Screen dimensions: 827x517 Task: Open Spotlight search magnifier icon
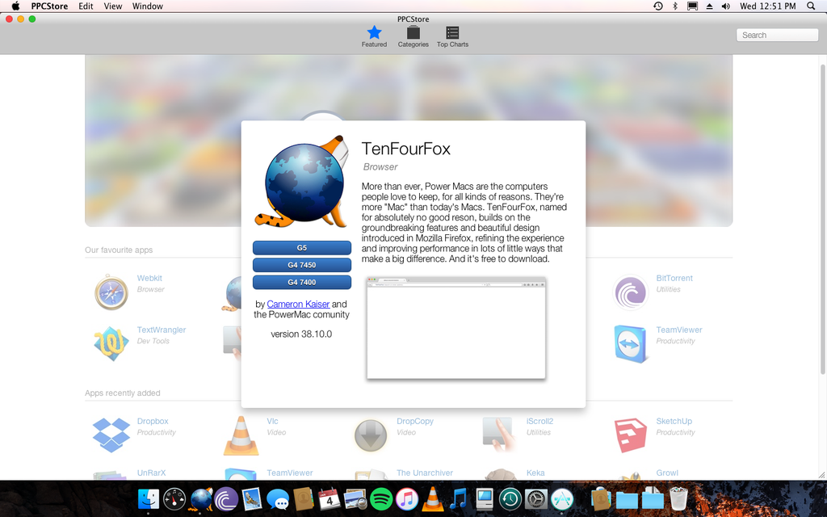811,6
